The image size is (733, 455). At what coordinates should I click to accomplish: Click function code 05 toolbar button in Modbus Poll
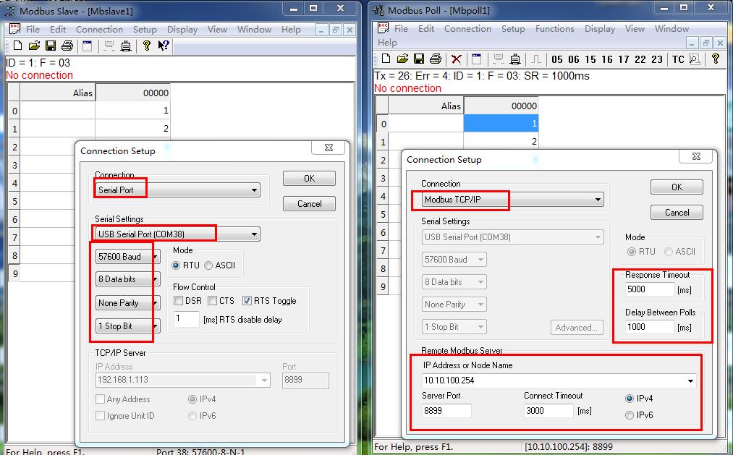[x=557, y=59]
